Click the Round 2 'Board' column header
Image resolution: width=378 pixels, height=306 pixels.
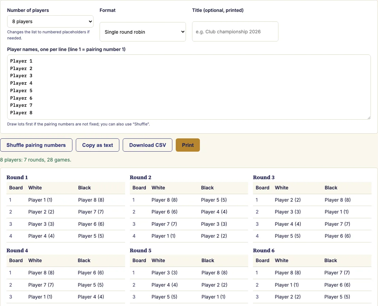[x=139, y=188]
